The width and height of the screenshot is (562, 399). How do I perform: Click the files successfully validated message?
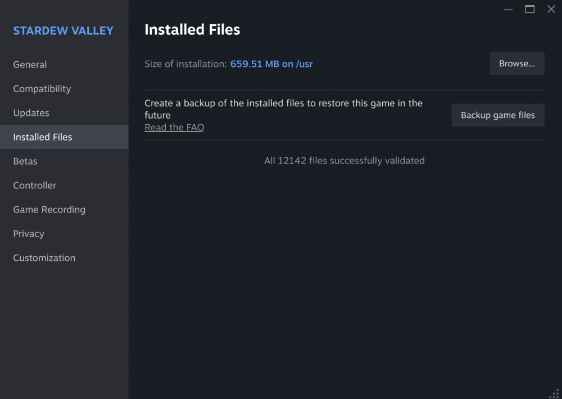pyautogui.click(x=344, y=161)
